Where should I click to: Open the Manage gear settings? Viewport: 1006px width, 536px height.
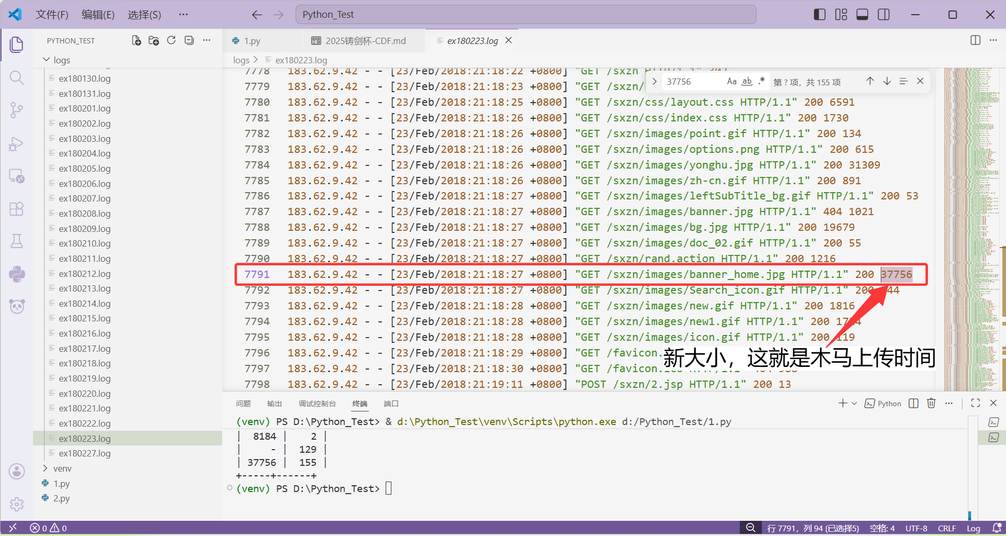pos(17,504)
